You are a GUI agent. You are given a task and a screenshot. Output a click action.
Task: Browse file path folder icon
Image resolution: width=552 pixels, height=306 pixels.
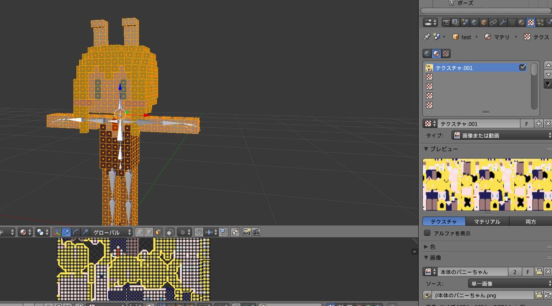pyautogui.click(x=538, y=295)
